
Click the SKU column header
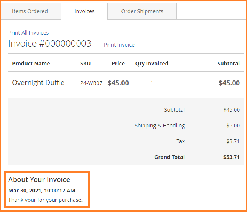click(x=86, y=64)
